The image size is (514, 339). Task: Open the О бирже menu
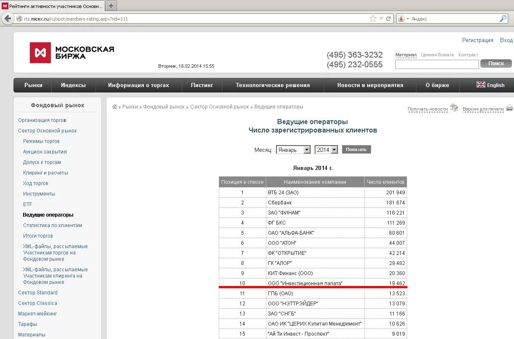click(x=437, y=85)
